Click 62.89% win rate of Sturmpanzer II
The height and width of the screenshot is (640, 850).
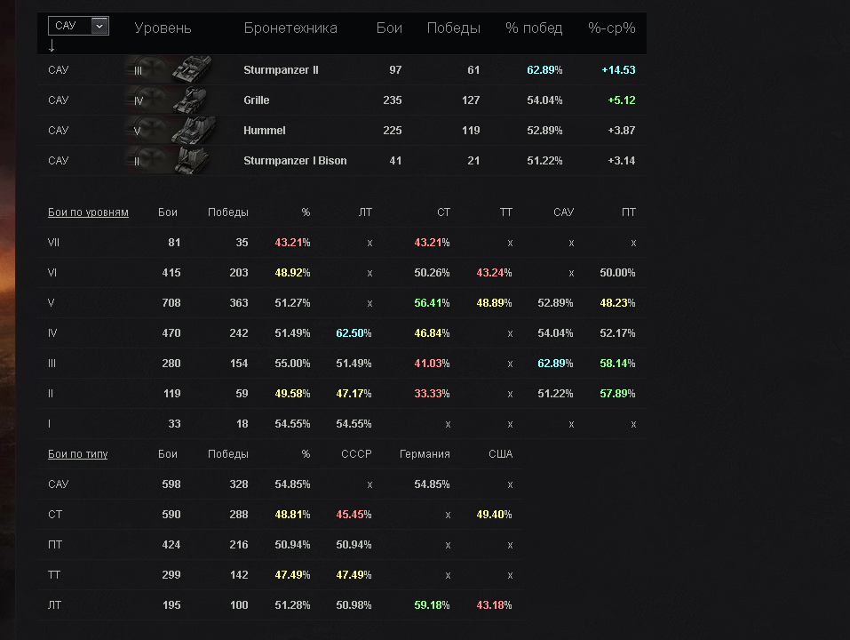coord(544,70)
